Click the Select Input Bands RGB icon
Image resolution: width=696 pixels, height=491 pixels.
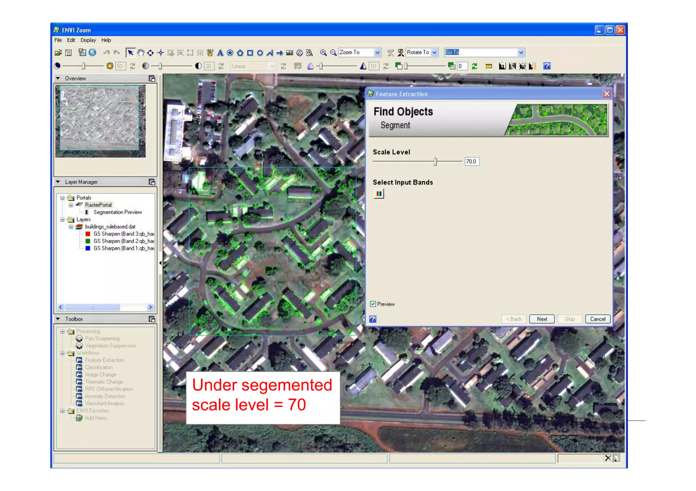(x=379, y=194)
